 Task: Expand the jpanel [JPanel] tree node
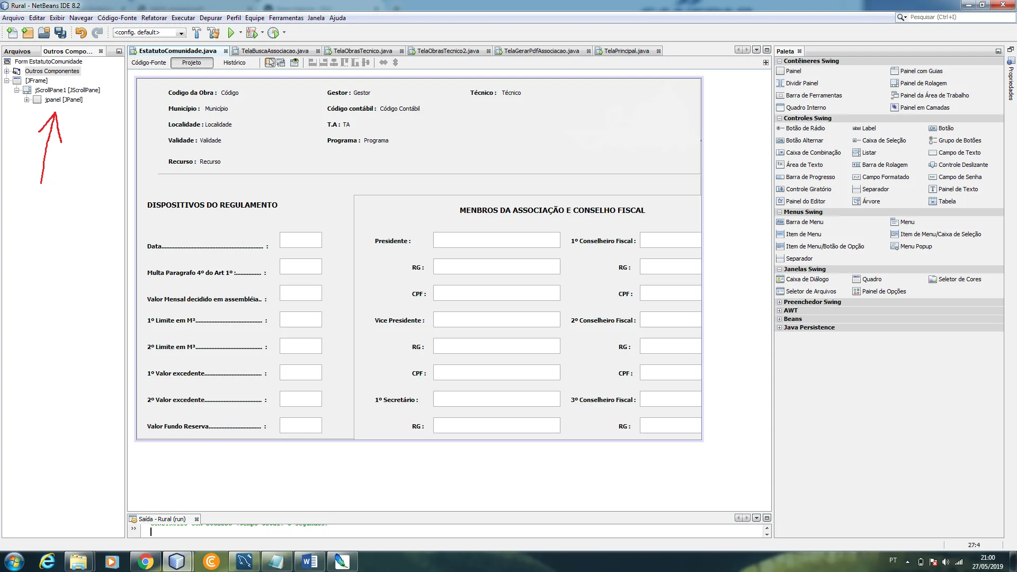pos(26,100)
